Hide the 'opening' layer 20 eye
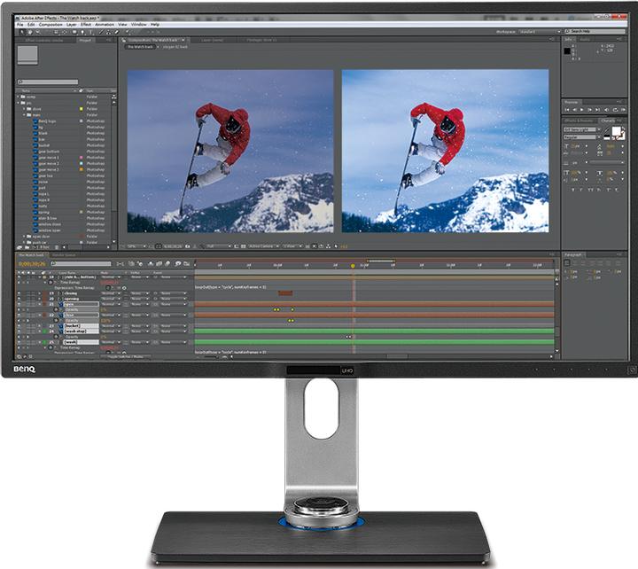 [x=19, y=299]
